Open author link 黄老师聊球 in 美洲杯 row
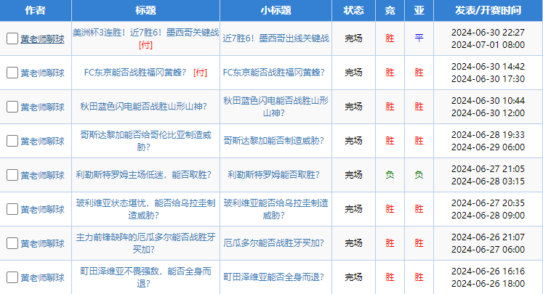 tap(42, 39)
